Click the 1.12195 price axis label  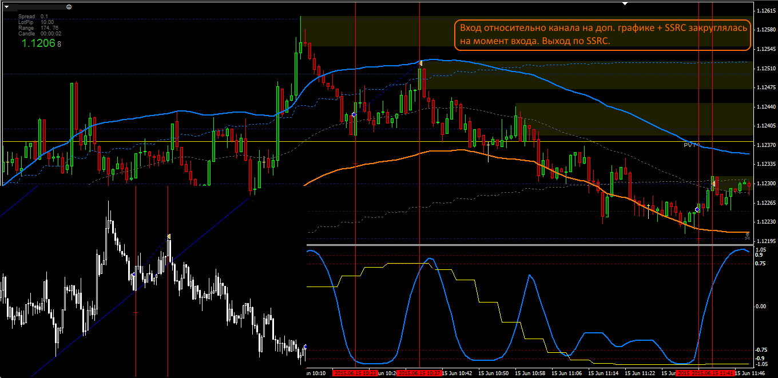tap(765, 241)
